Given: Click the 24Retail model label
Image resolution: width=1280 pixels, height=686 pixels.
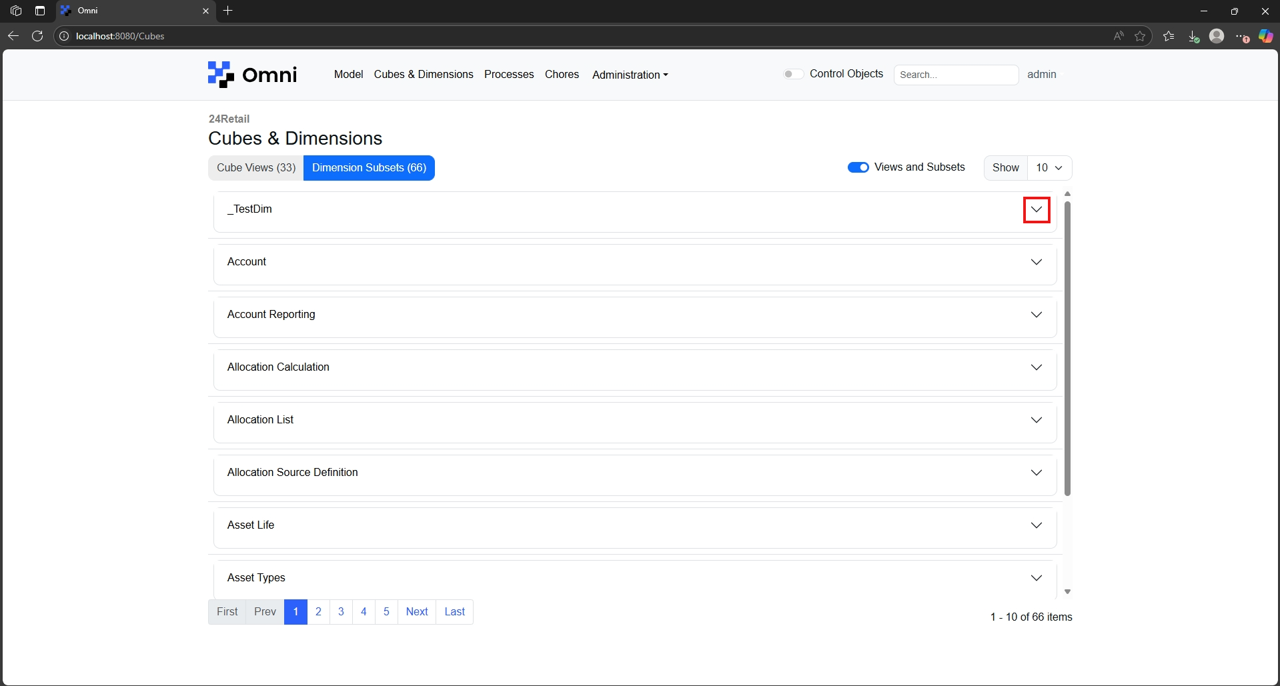Looking at the screenshot, I should [229, 119].
